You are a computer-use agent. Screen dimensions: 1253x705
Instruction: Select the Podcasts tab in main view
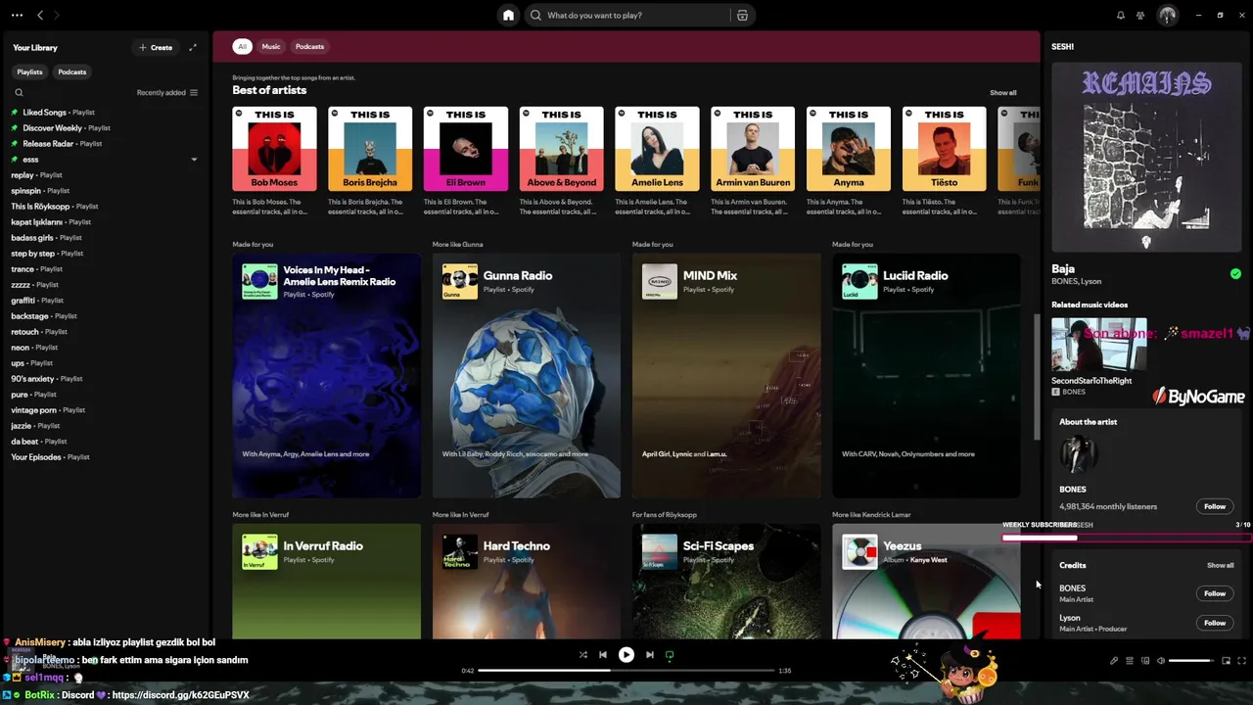[x=309, y=46]
